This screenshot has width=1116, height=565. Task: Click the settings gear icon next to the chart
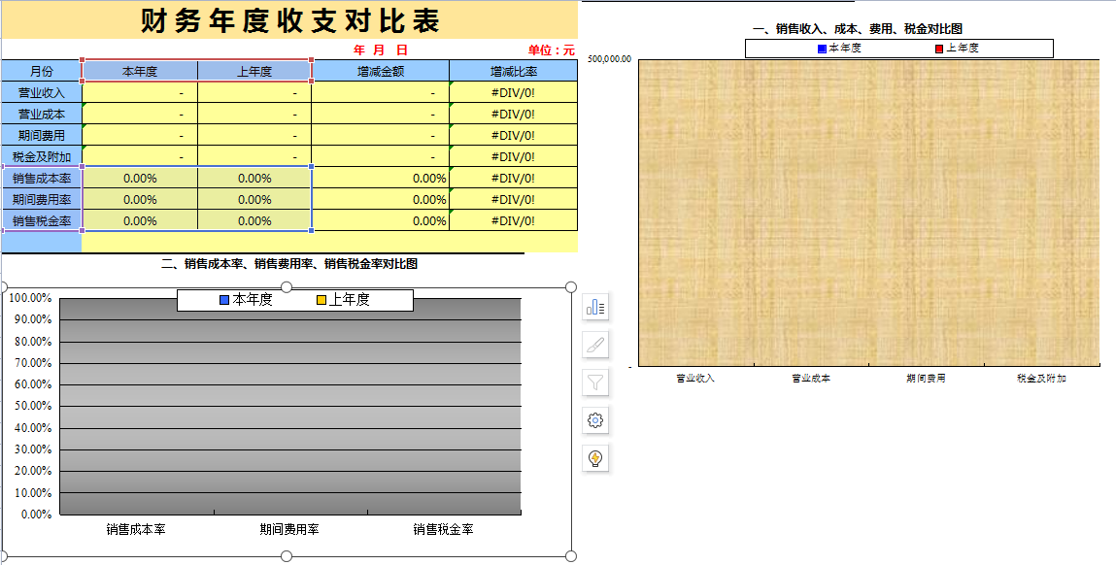(595, 421)
